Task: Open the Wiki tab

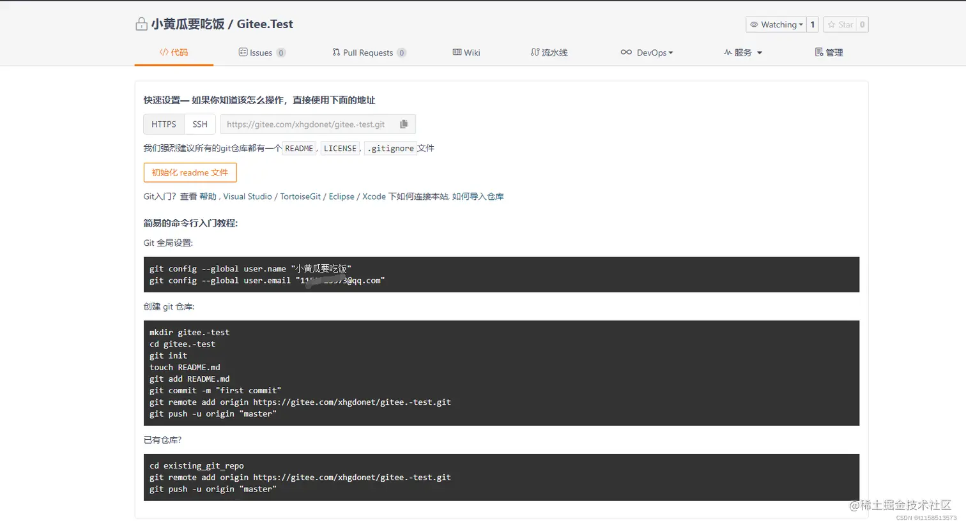Action: [466, 52]
